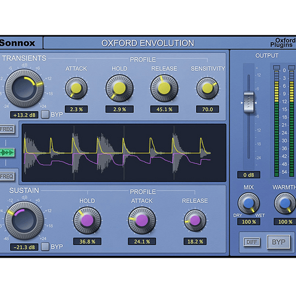Click the 0 dB output value field

coord(249,175)
